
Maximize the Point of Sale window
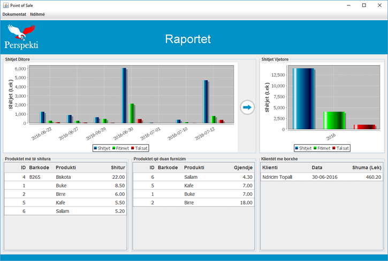364,5
